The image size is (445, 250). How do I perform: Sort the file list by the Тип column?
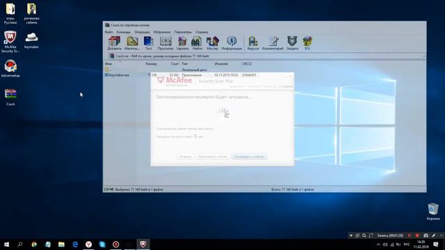185,64
